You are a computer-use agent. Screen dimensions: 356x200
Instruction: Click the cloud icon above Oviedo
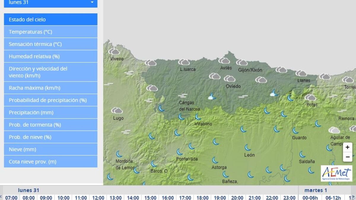[x=229, y=79]
